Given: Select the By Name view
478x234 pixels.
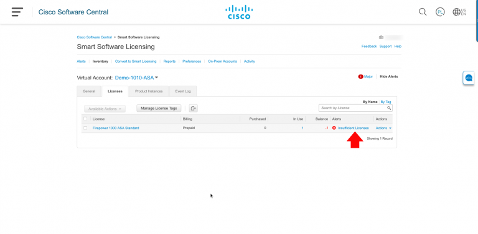Looking at the screenshot, I should pyautogui.click(x=370, y=102).
